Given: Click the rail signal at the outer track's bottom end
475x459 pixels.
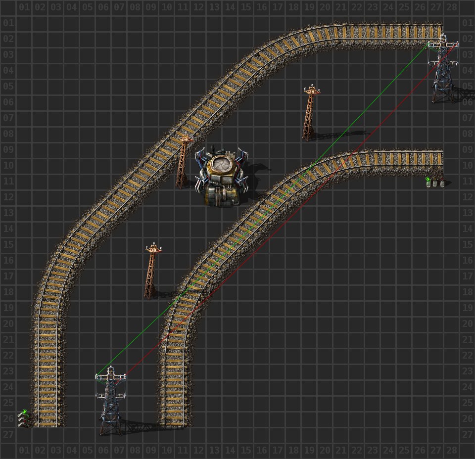Looking at the screenshot, I should (x=23, y=418).
